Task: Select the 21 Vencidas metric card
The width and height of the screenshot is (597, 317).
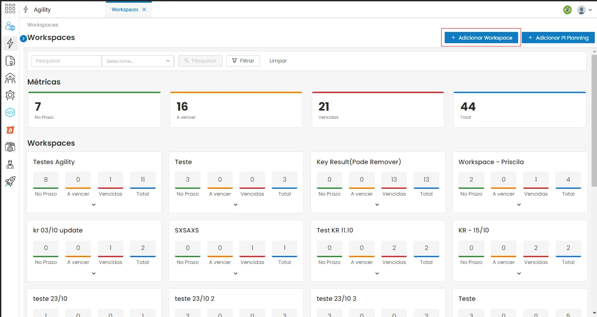Action: click(x=378, y=110)
